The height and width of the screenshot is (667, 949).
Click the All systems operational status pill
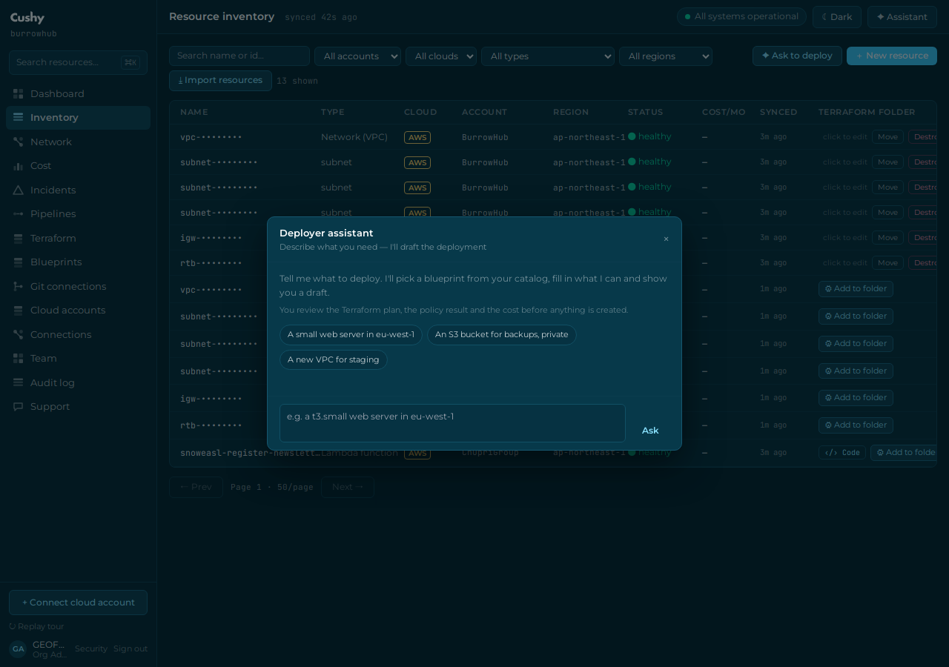tap(741, 17)
